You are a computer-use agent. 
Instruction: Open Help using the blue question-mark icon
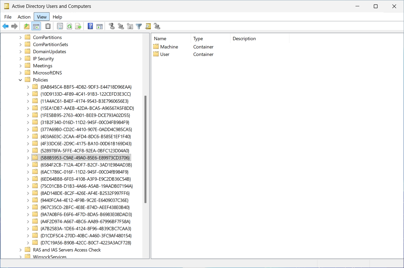[x=90, y=26]
